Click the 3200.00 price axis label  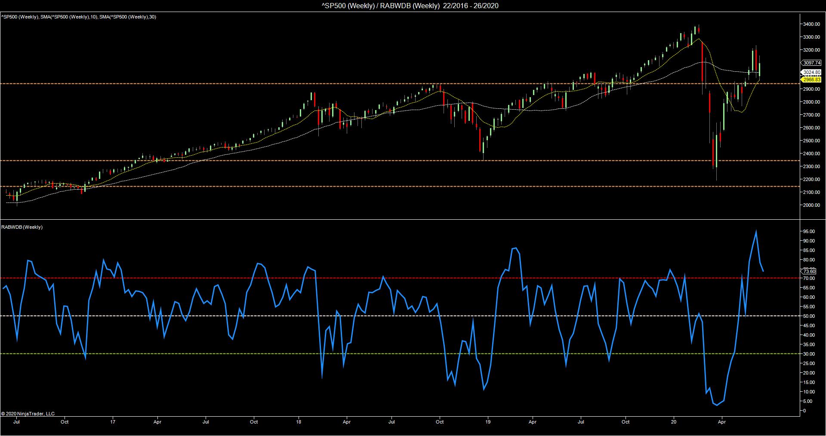click(x=811, y=50)
